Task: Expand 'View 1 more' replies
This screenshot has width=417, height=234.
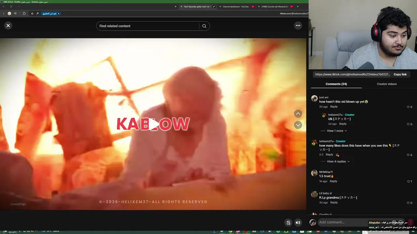Action: tap(337, 131)
